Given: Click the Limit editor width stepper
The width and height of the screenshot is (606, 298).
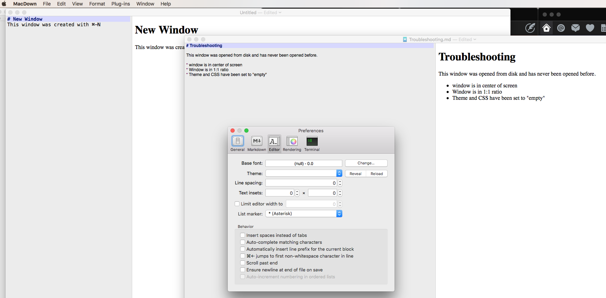Looking at the screenshot, I should pyautogui.click(x=340, y=204).
